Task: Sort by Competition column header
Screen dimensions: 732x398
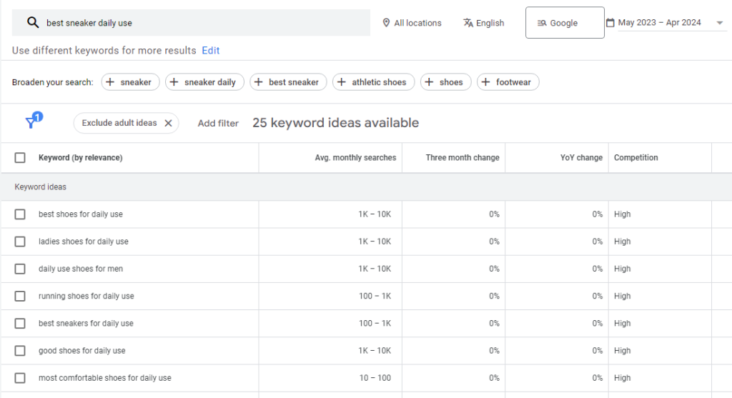Action: (x=635, y=158)
